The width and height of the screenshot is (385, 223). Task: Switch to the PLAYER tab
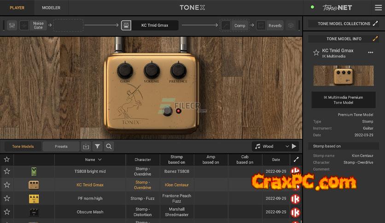17,8
